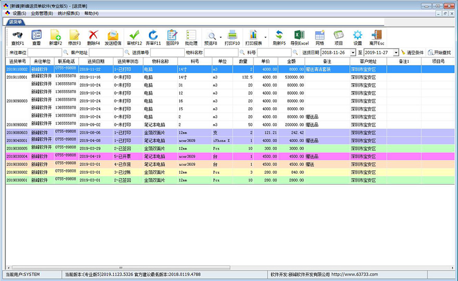This screenshot has height=281, width=458.
Task: Select order row 2019080603
Action: tap(230, 132)
